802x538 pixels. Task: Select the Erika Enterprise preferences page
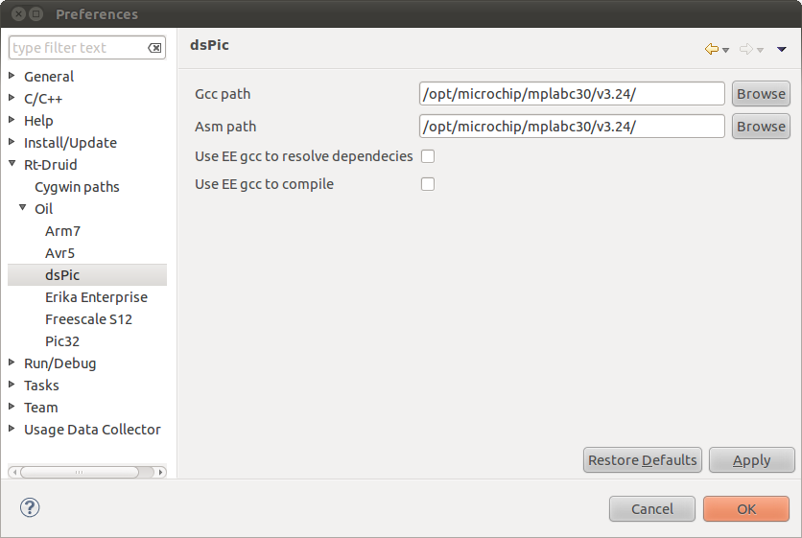coord(96,297)
